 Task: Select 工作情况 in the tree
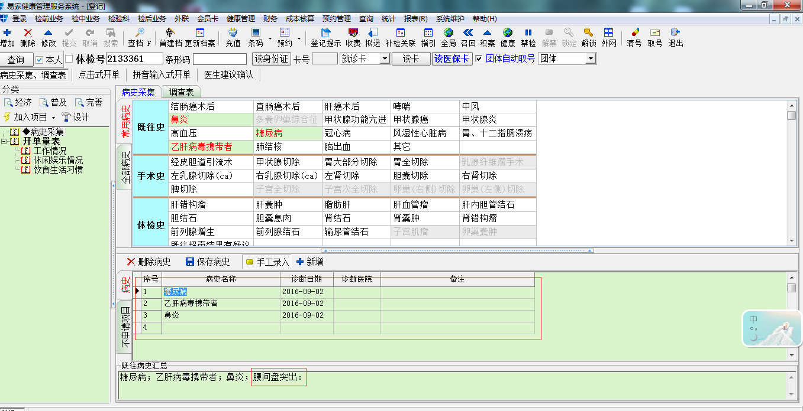(50, 151)
